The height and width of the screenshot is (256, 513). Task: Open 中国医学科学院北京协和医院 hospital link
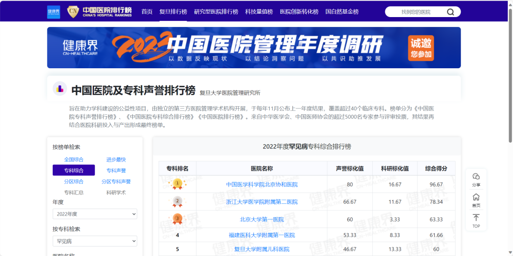(262, 184)
